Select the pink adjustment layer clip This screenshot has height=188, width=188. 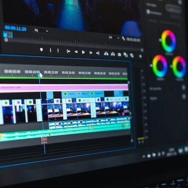64,88
